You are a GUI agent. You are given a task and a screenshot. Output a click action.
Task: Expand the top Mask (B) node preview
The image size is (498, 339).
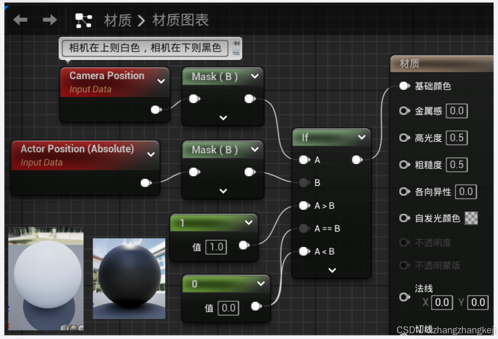coord(223,118)
